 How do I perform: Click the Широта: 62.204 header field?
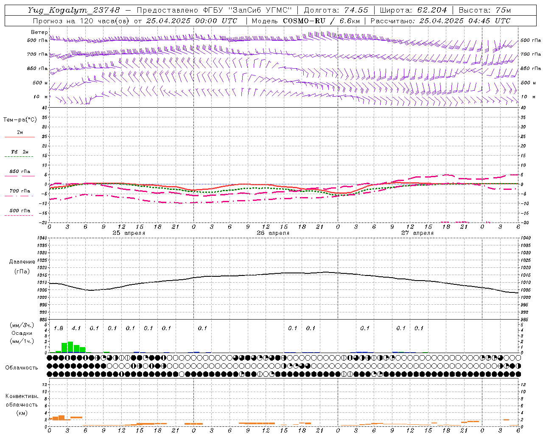click(x=413, y=10)
